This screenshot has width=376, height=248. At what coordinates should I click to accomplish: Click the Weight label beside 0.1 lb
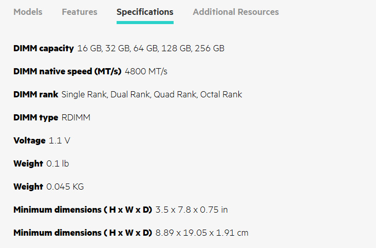click(x=28, y=163)
